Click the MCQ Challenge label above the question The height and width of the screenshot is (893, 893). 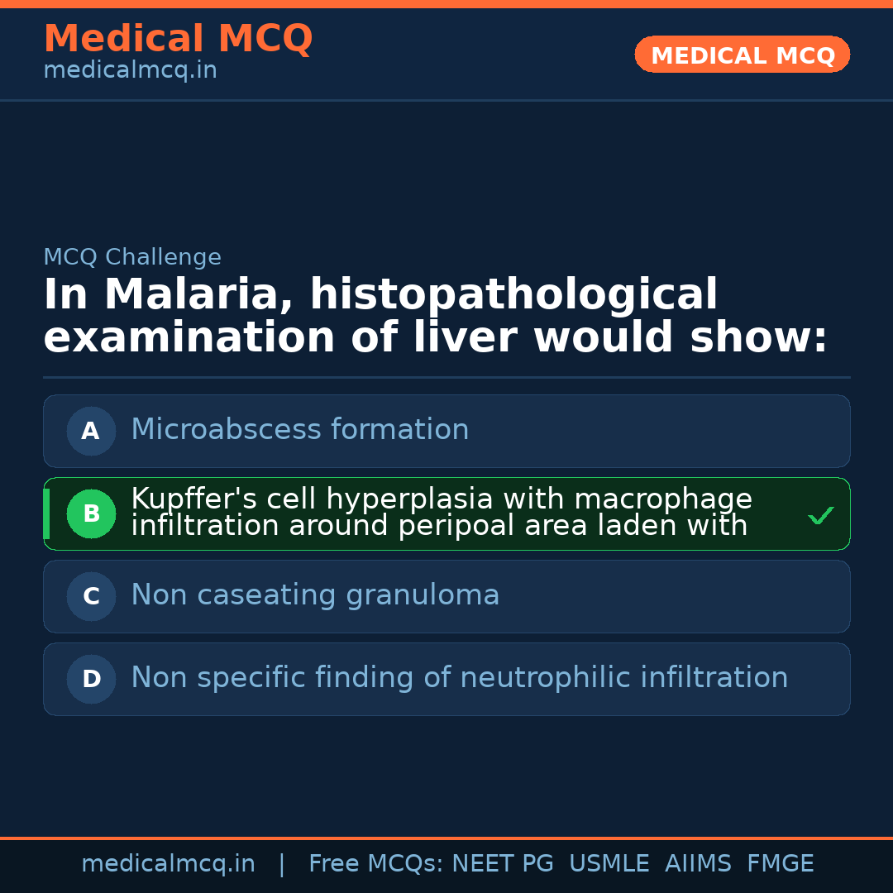(132, 257)
